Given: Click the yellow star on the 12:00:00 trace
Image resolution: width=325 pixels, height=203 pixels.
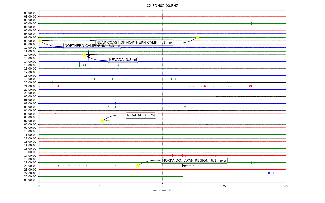Looking at the screenshot, I should coord(84,55).
